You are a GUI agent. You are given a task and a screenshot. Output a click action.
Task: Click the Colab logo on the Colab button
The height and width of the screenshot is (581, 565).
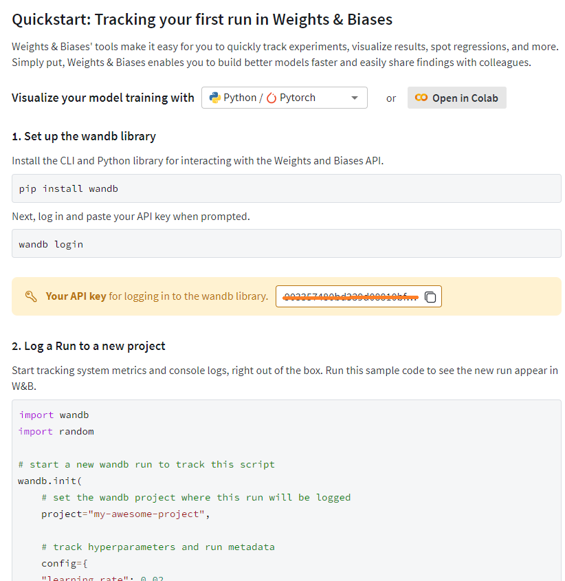[x=421, y=98]
